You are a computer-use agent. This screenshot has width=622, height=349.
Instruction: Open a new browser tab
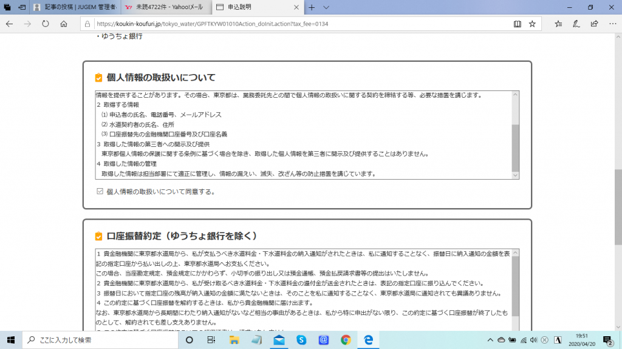pyautogui.click(x=312, y=7)
